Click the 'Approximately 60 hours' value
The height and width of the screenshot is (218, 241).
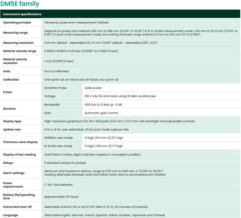coord(61,197)
